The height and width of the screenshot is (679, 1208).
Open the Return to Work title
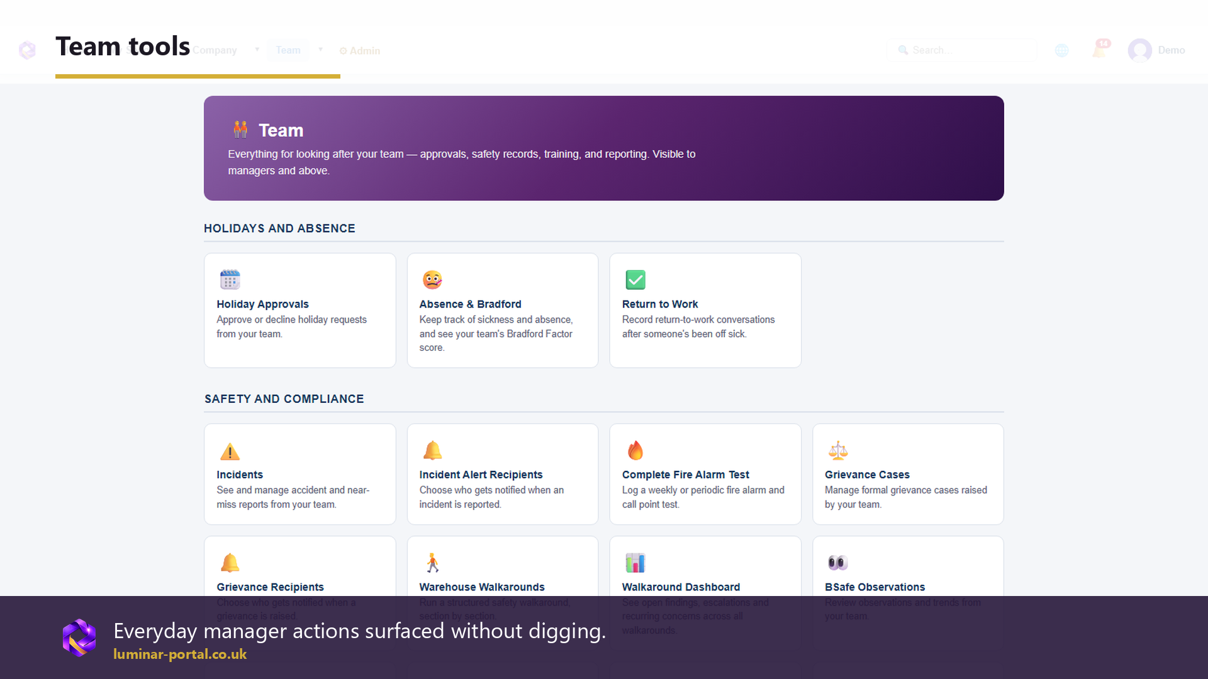(660, 304)
